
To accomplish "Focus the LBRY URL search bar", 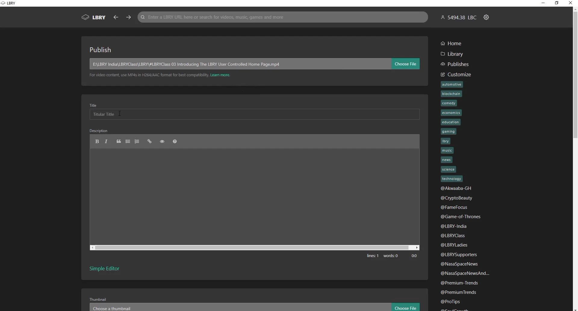I will (283, 17).
